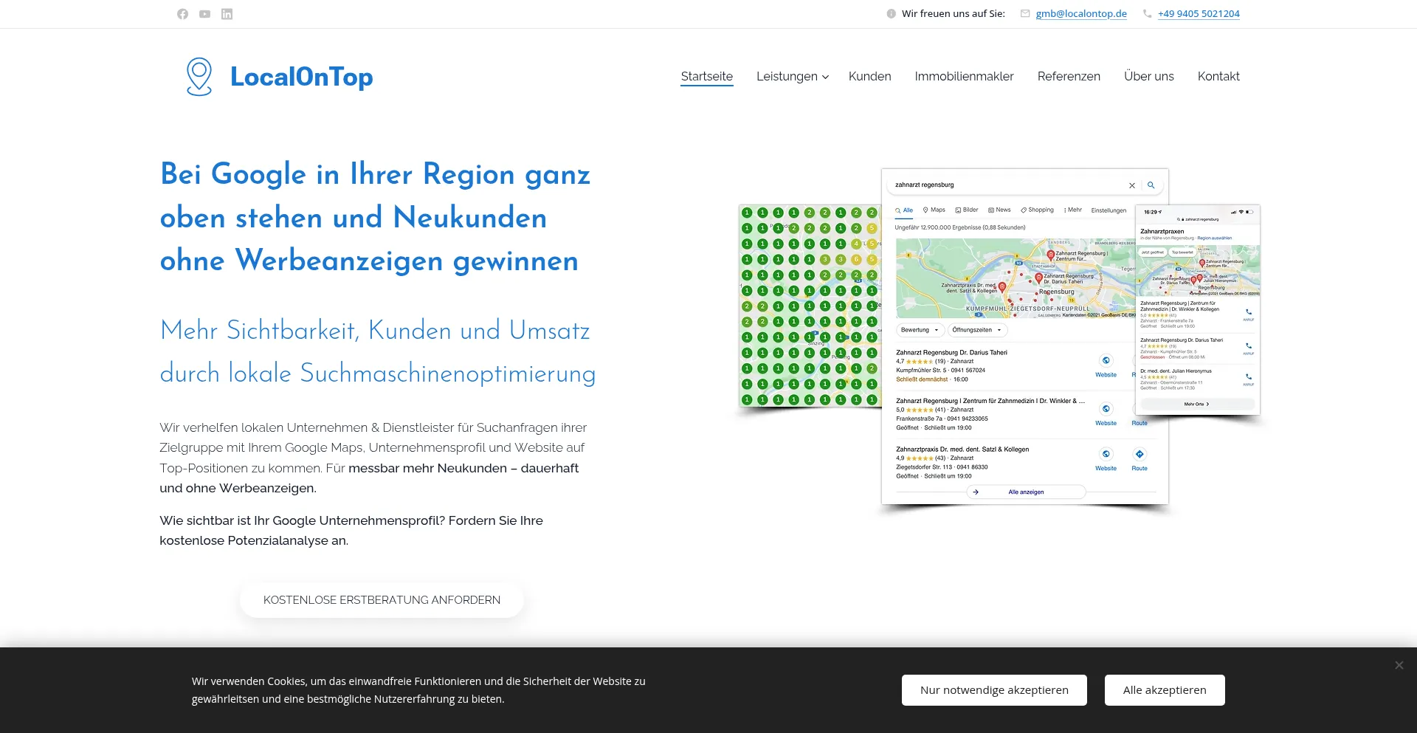This screenshot has width=1417, height=733.
Task: Click Website globe icon for Dr. Darius Taheri
Action: point(1106,360)
